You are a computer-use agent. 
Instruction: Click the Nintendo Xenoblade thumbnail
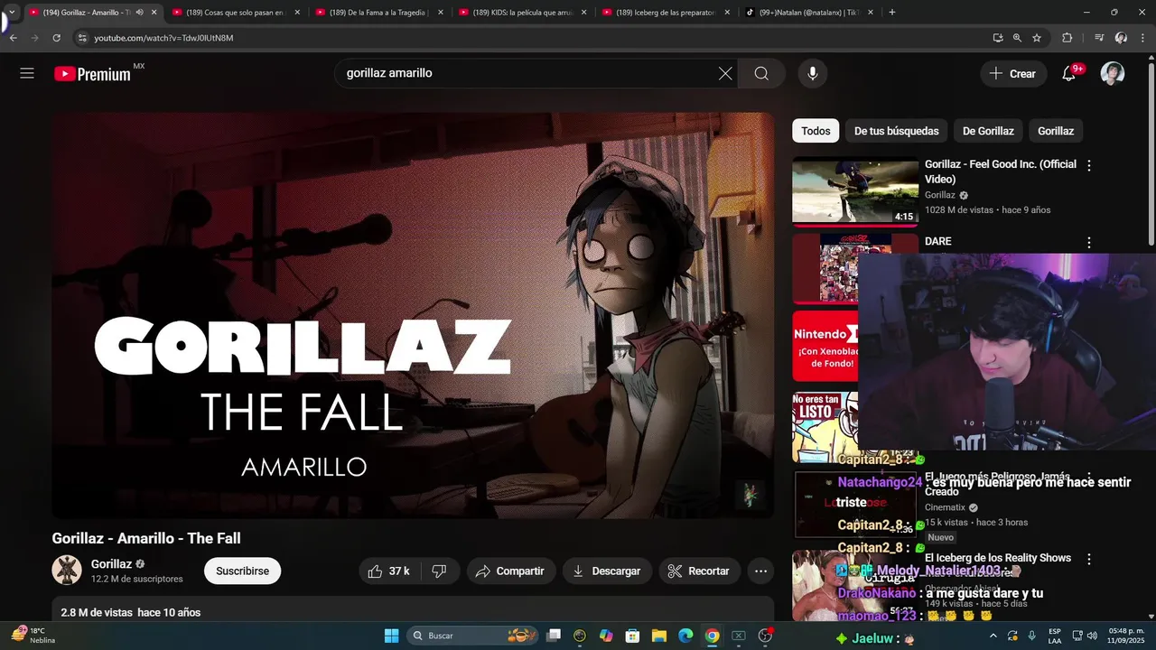[825, 347]
